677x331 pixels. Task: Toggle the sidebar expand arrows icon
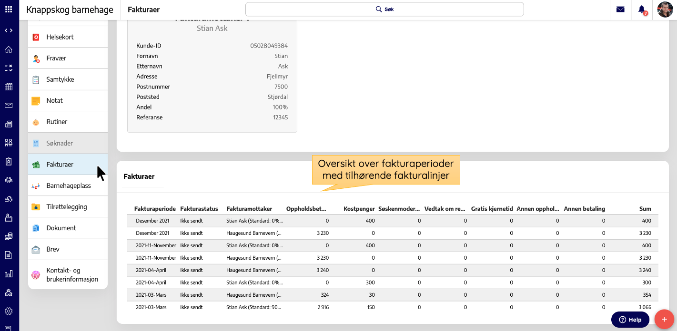click(x=9, y=30)
